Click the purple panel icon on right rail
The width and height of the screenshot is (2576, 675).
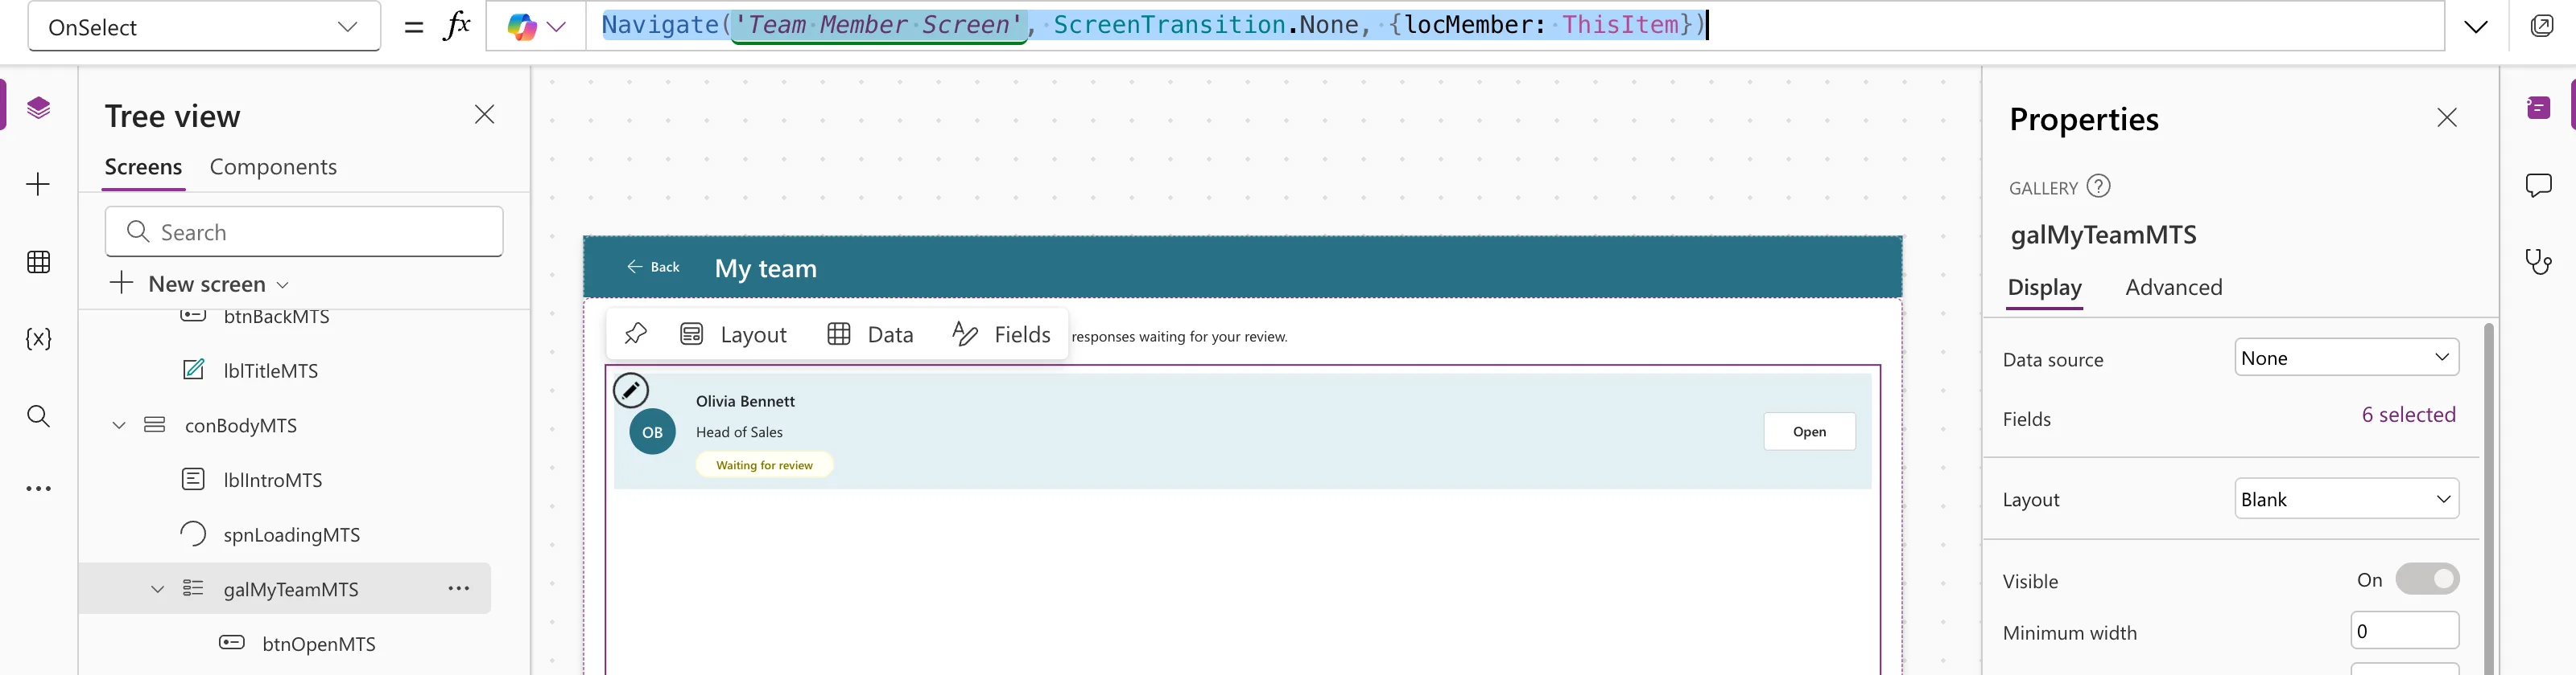pyautogui.click(x=2539, y=108)
